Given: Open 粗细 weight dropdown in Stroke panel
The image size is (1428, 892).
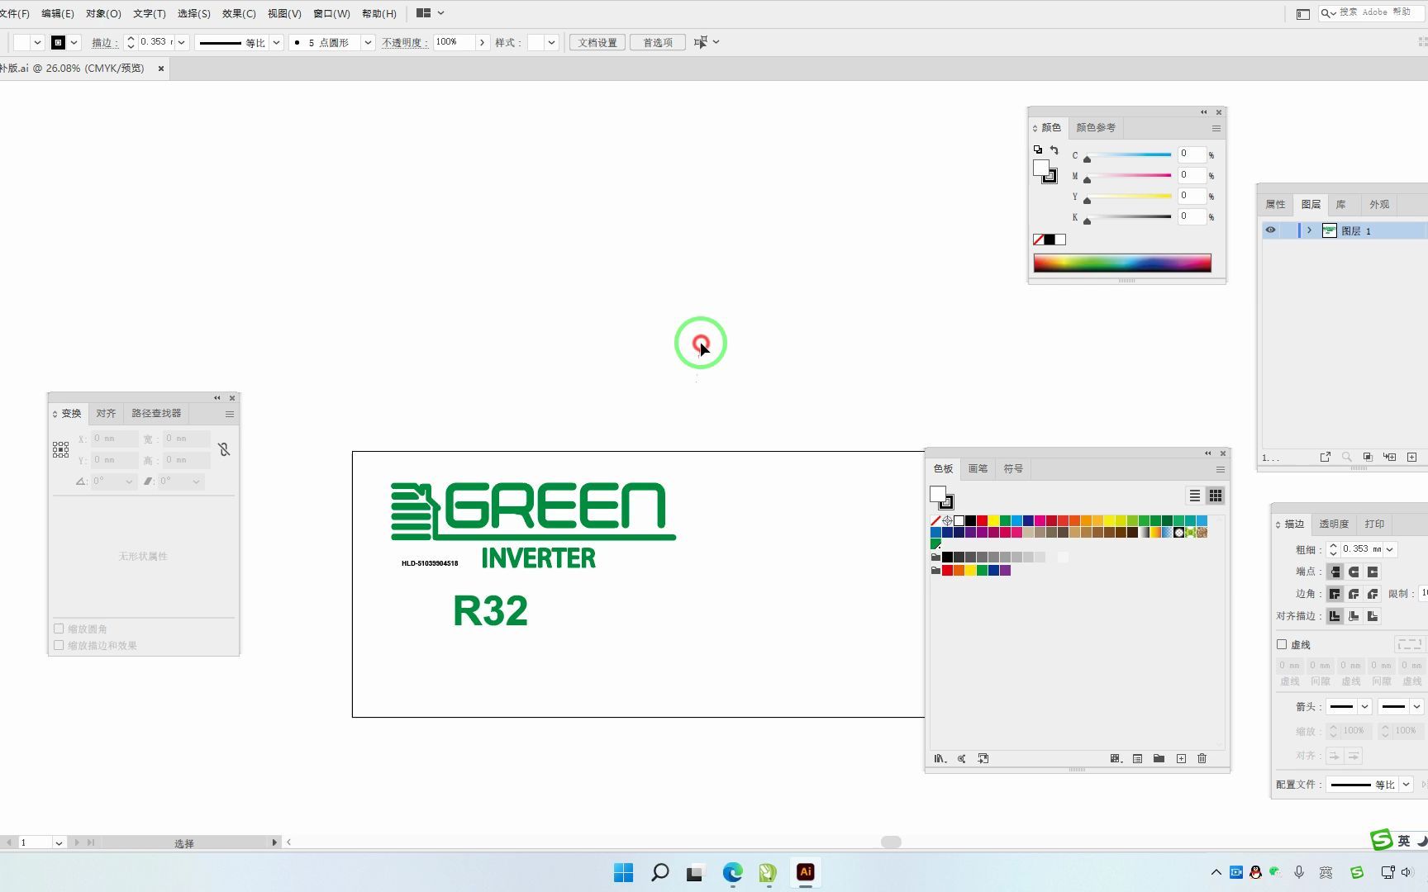Looking at the screenshot, I should click(x=1390, y=549).
